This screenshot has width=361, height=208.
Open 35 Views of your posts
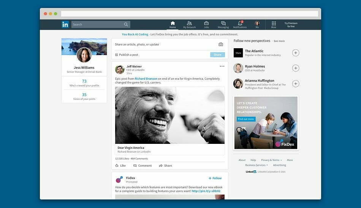tap(84, 96)
